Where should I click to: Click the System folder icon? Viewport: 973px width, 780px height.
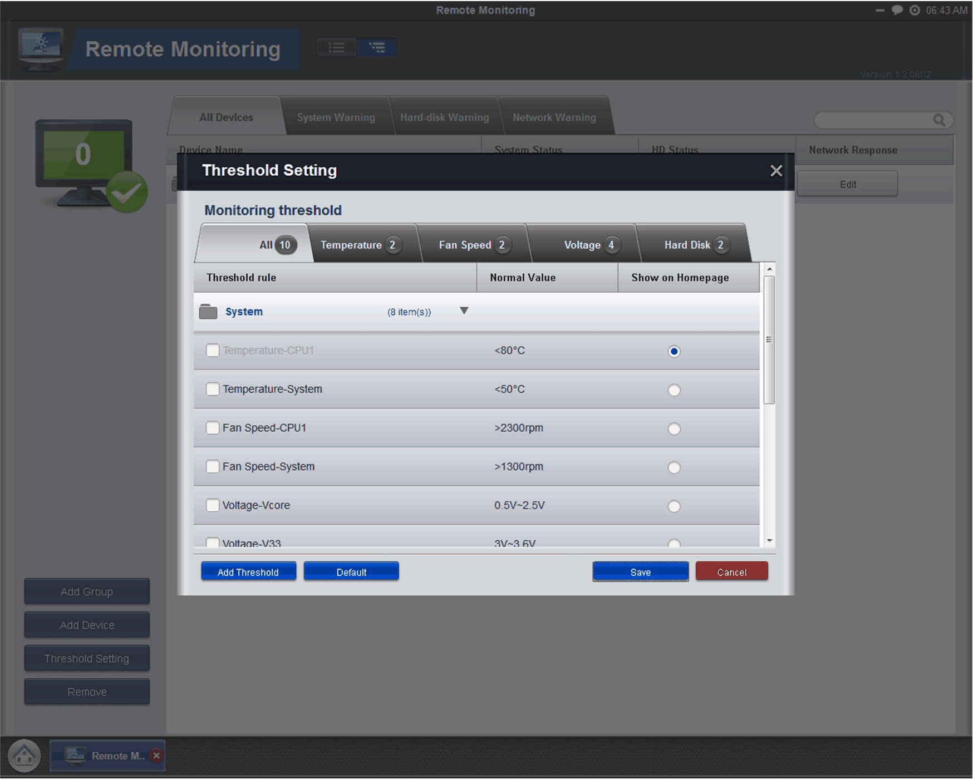coord(208,312)
